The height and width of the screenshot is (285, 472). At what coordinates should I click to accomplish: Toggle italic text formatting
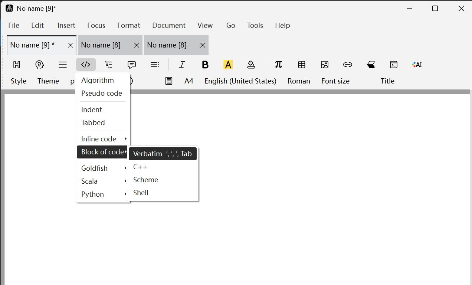pos(182,65)
